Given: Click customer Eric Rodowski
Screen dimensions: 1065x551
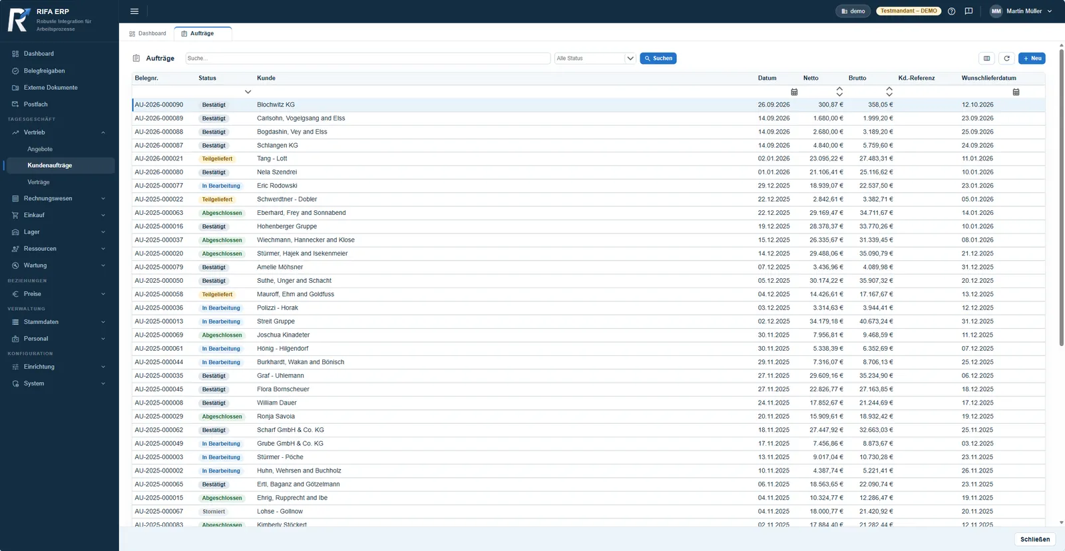Looking at the screenshot, I should point(277,186).
